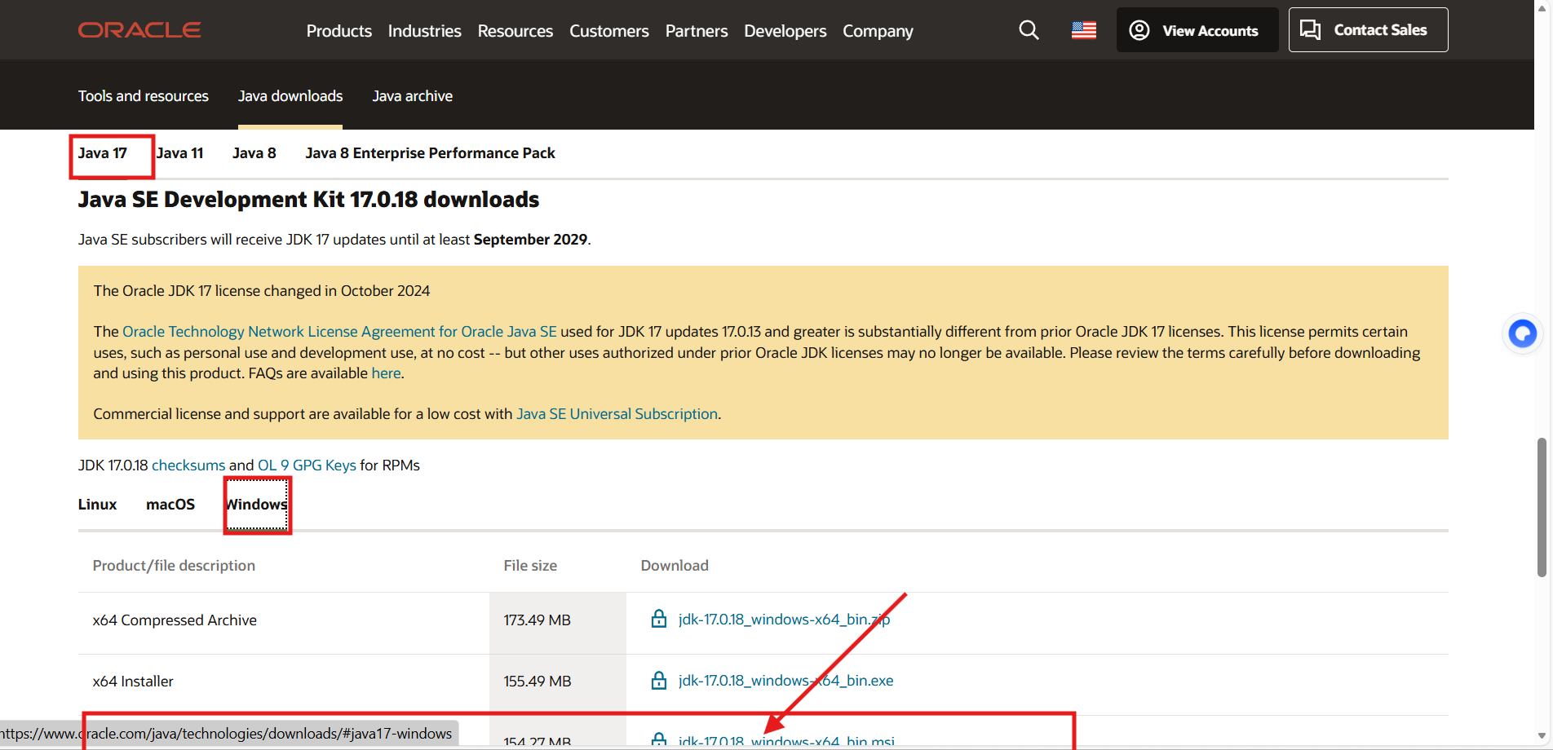The image size is (1553, 750).
Task: Switch to Java downloads tab
Action: point(290,96)
